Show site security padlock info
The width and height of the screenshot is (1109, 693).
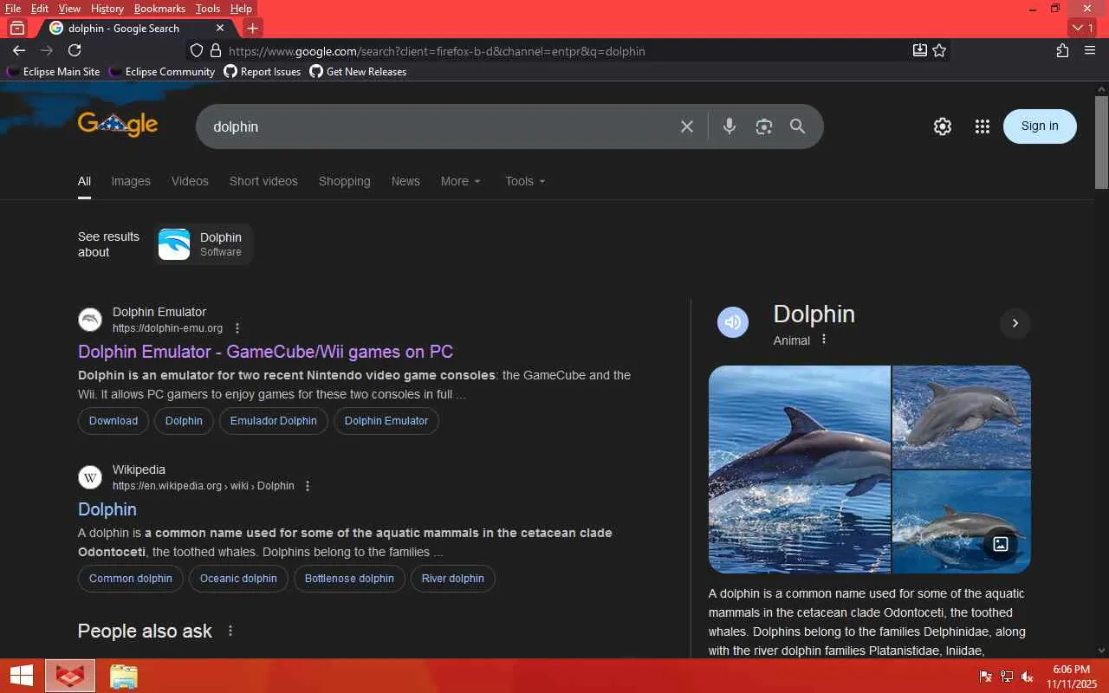217,50
